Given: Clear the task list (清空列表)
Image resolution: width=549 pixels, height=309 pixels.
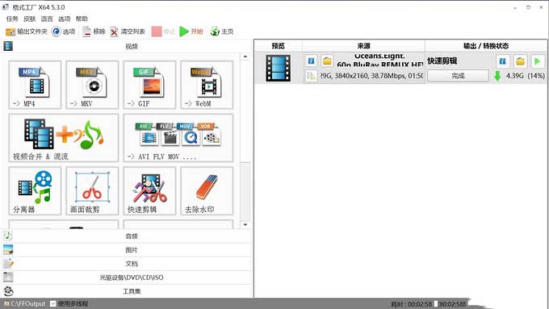Looking at the screenshot, I should 128,31.
